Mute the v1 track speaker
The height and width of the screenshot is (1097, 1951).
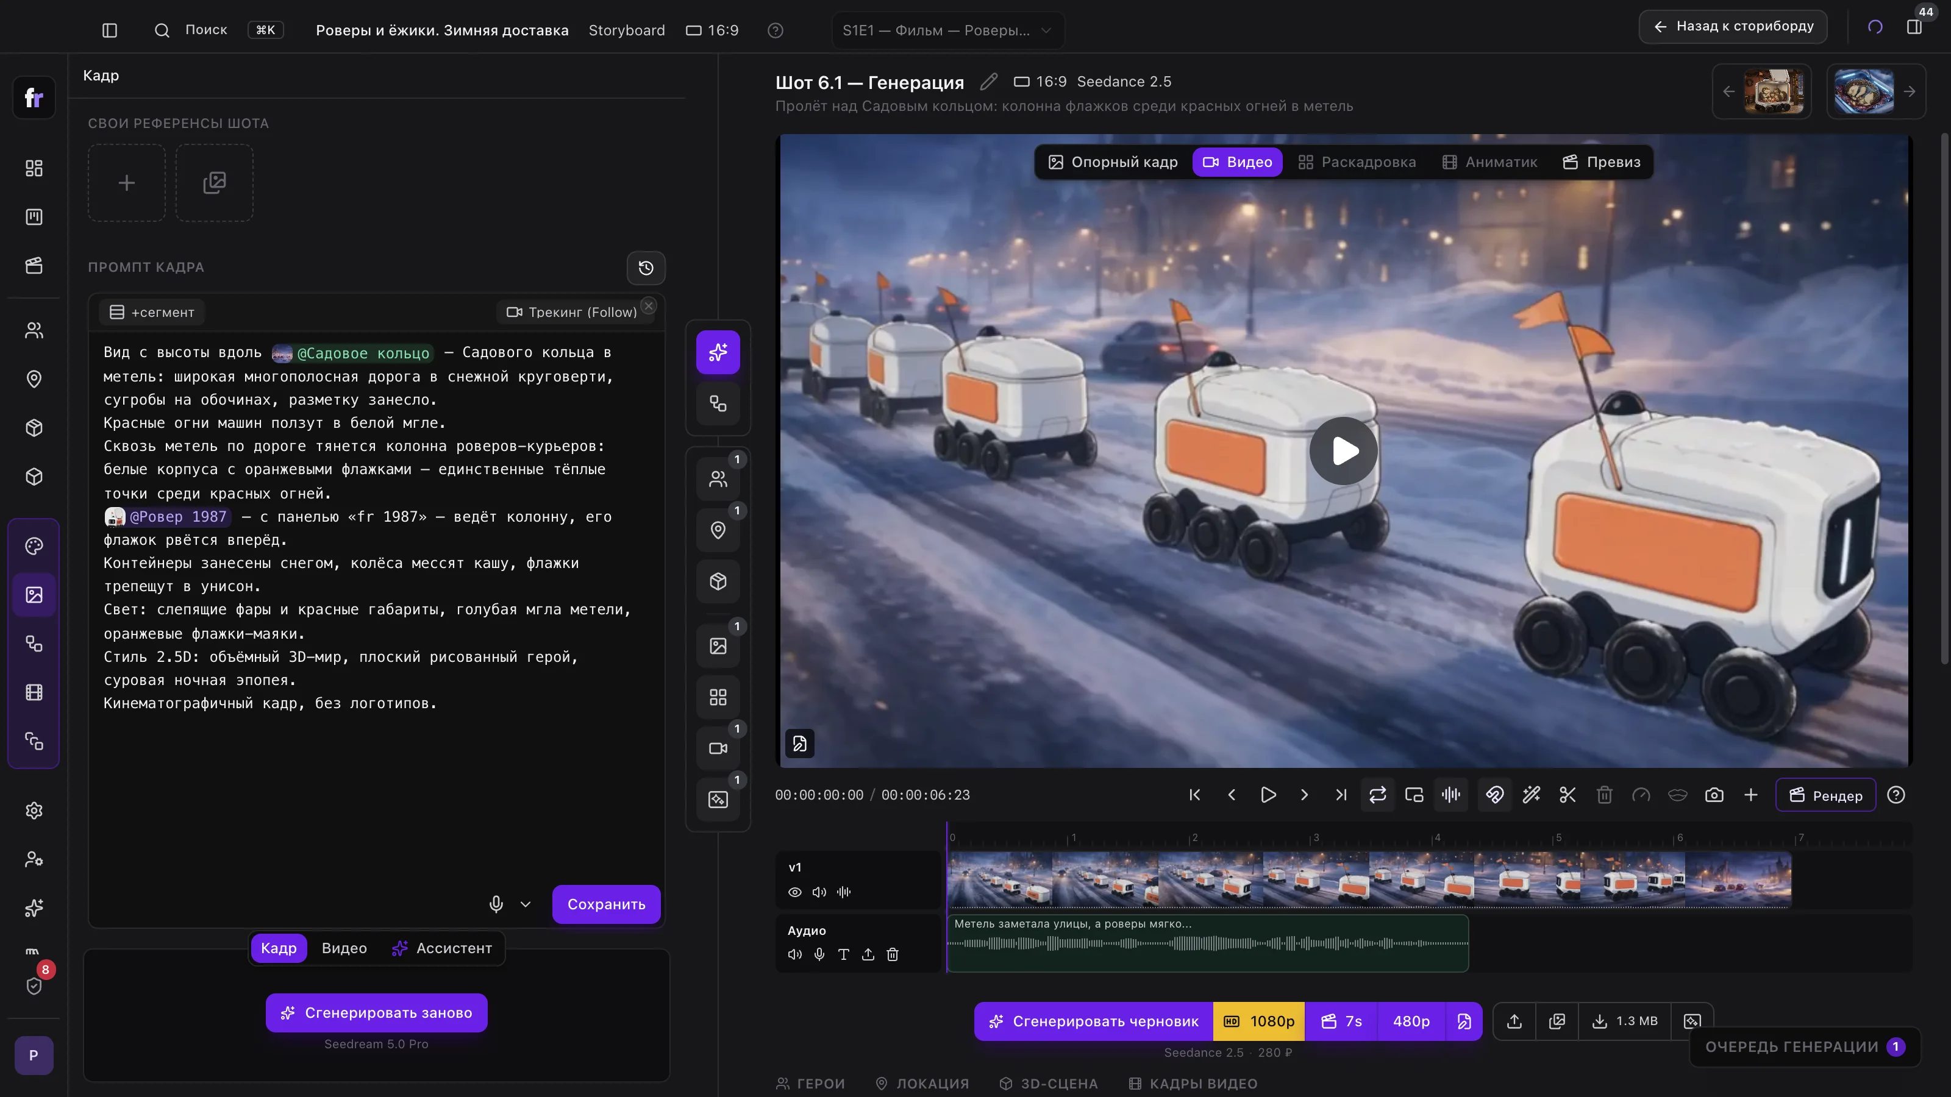(819, 892)
